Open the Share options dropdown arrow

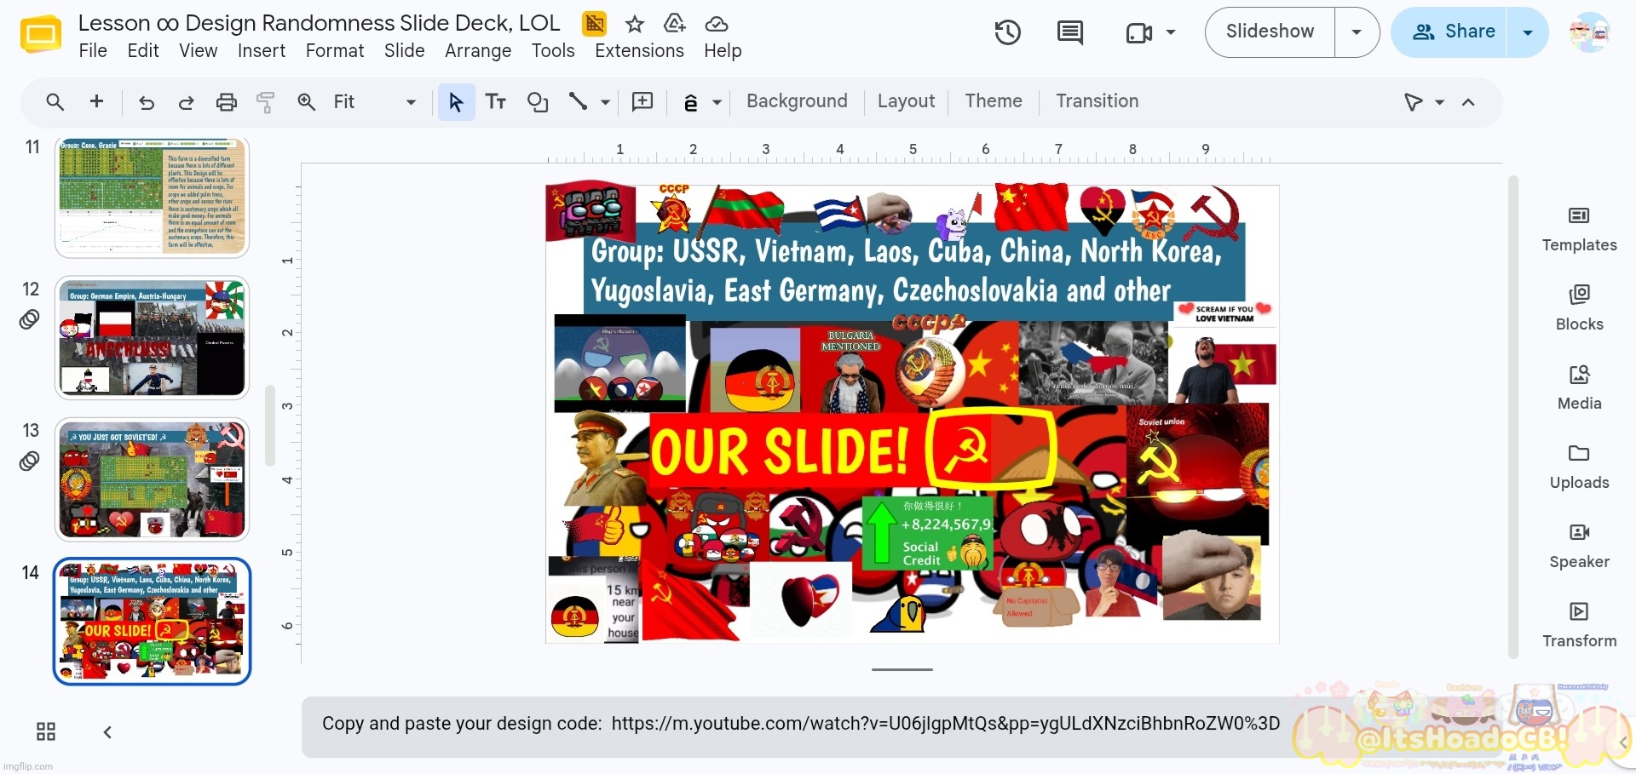coord(1528,32)
